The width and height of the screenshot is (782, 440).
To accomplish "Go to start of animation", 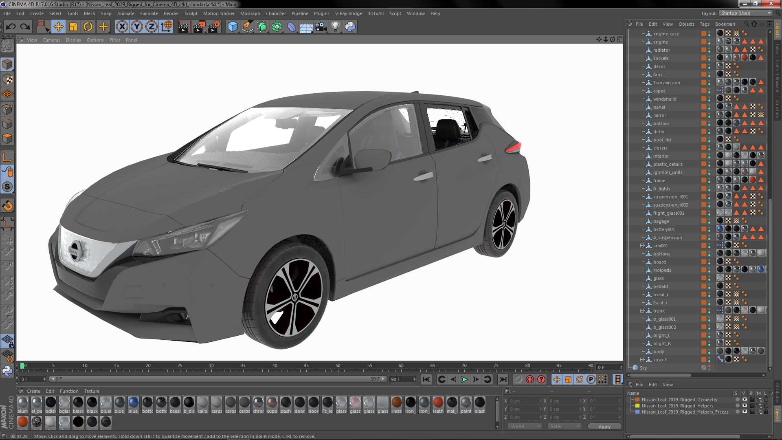I will coord(426,379).
